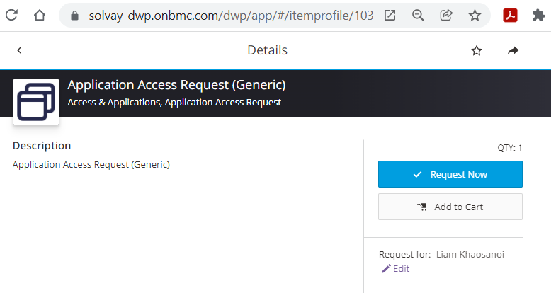Share this page from address bar
The image size is (551, 293).
pyautogui.click(x=446, y=15)
